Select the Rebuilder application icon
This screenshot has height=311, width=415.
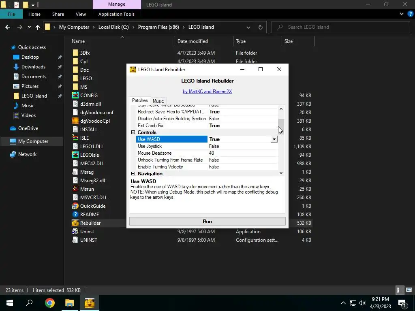point(75,223)
